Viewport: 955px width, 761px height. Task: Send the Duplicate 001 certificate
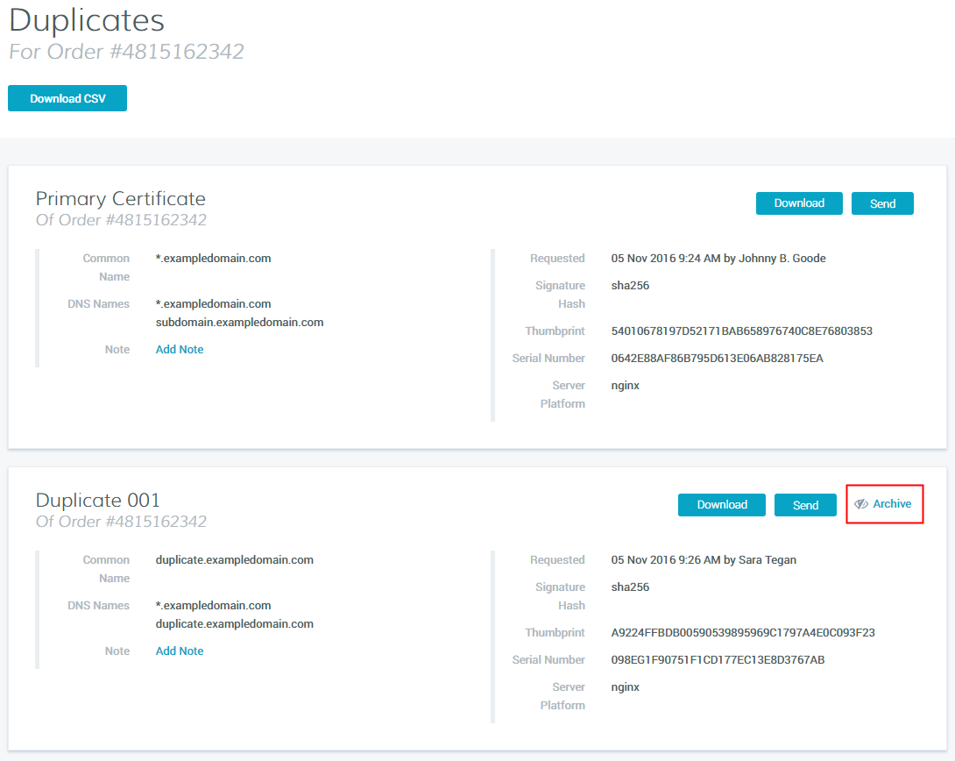pos(805,505)
